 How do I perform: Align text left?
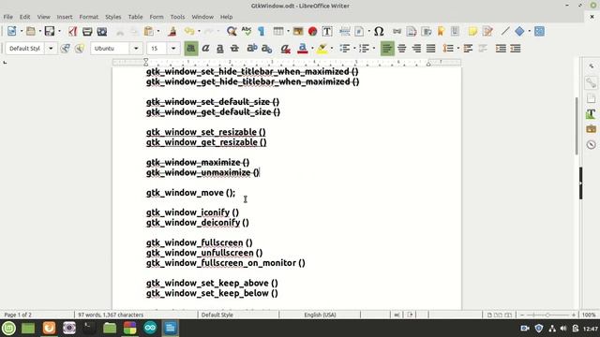click(x=387, y=49)
